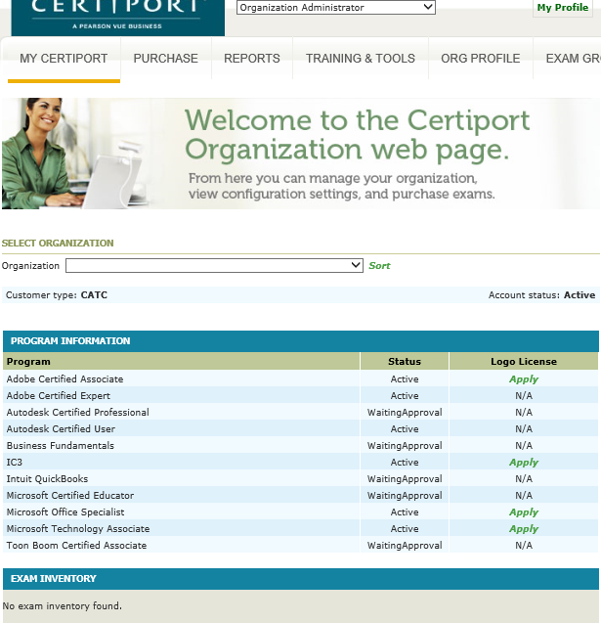
Task: Click the Program column header
Action: pyautogui.click(x=182, y=362)
